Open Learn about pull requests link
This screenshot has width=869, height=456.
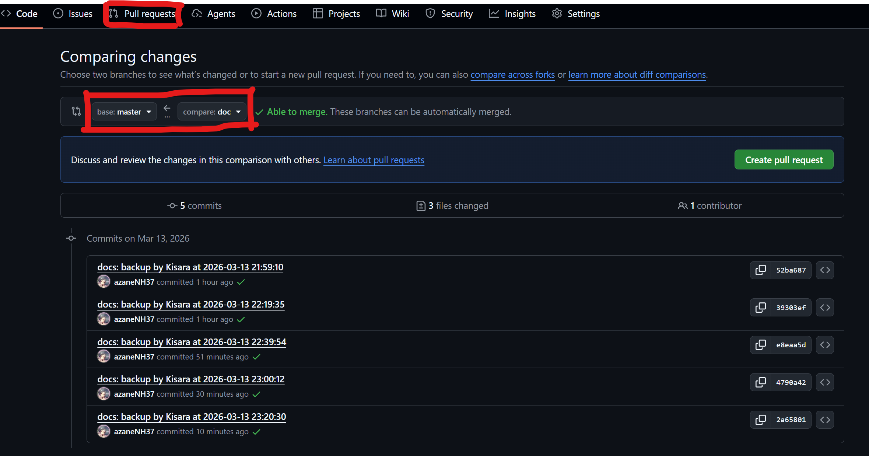point(374,160)
